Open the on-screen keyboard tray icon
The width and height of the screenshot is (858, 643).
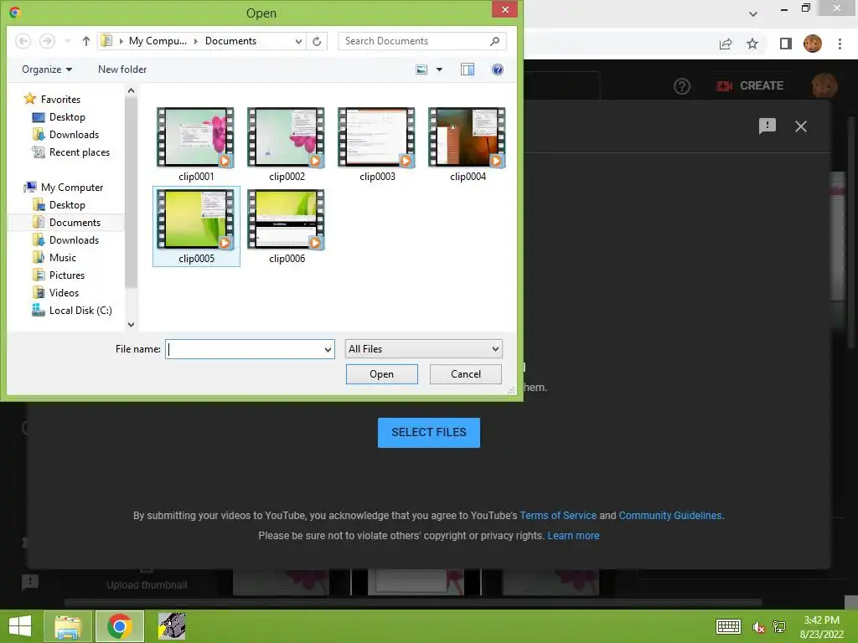pos(728,626)
